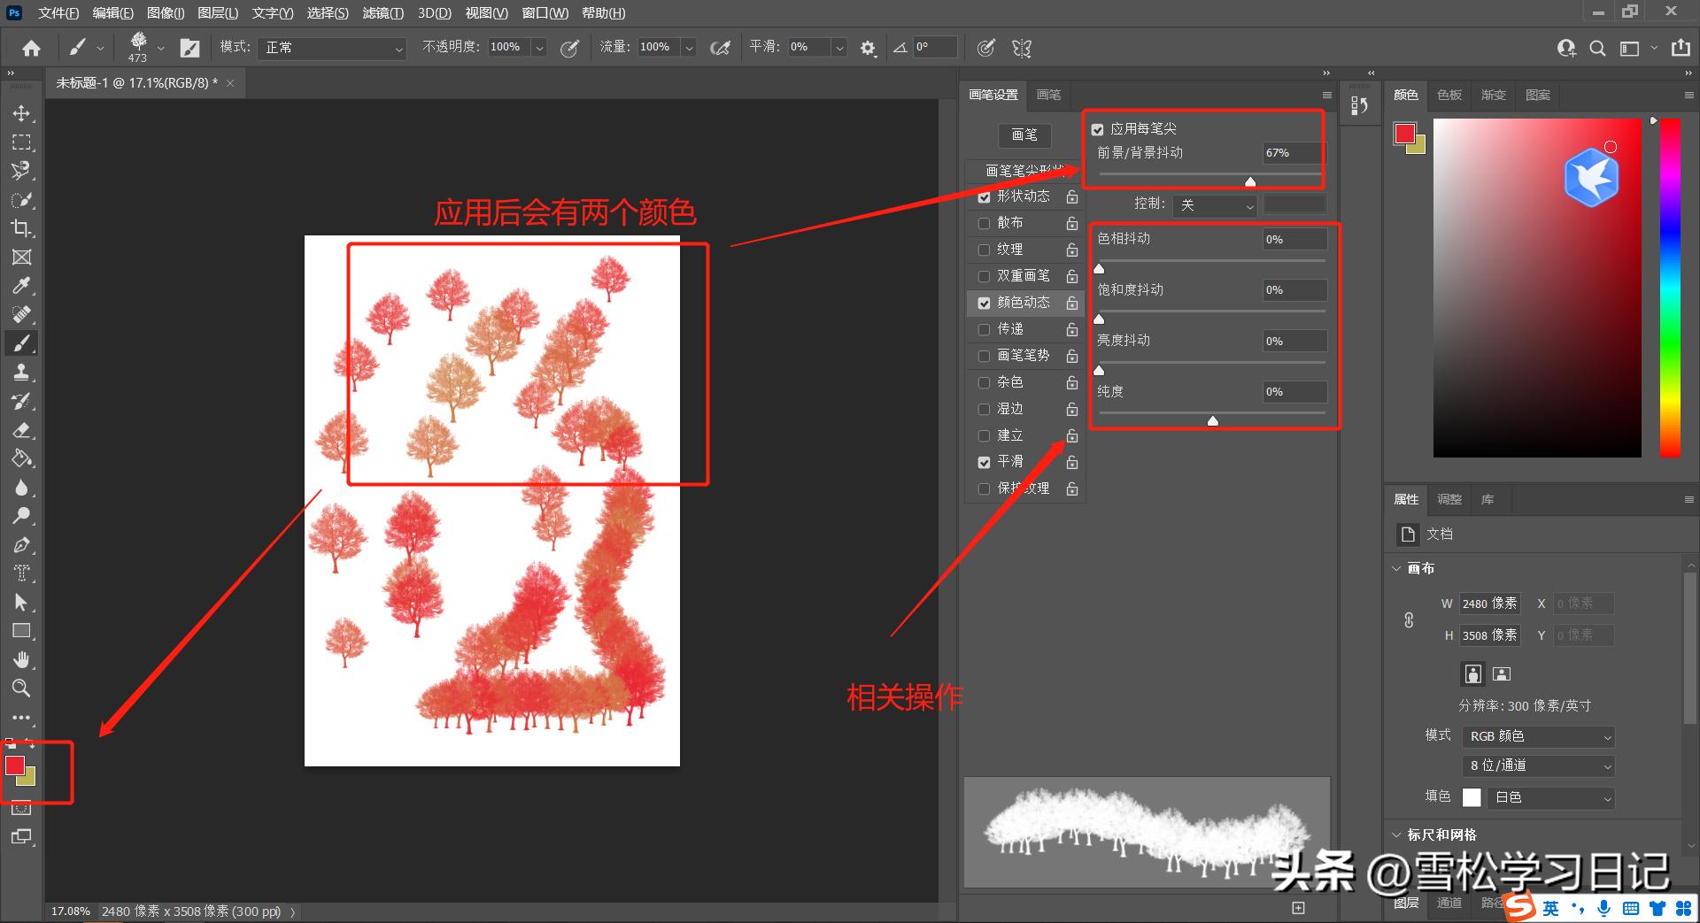Screen dimensions: 1700x923
Task: Select the Clone Stamp tool
Action: (x=21, y=373)
